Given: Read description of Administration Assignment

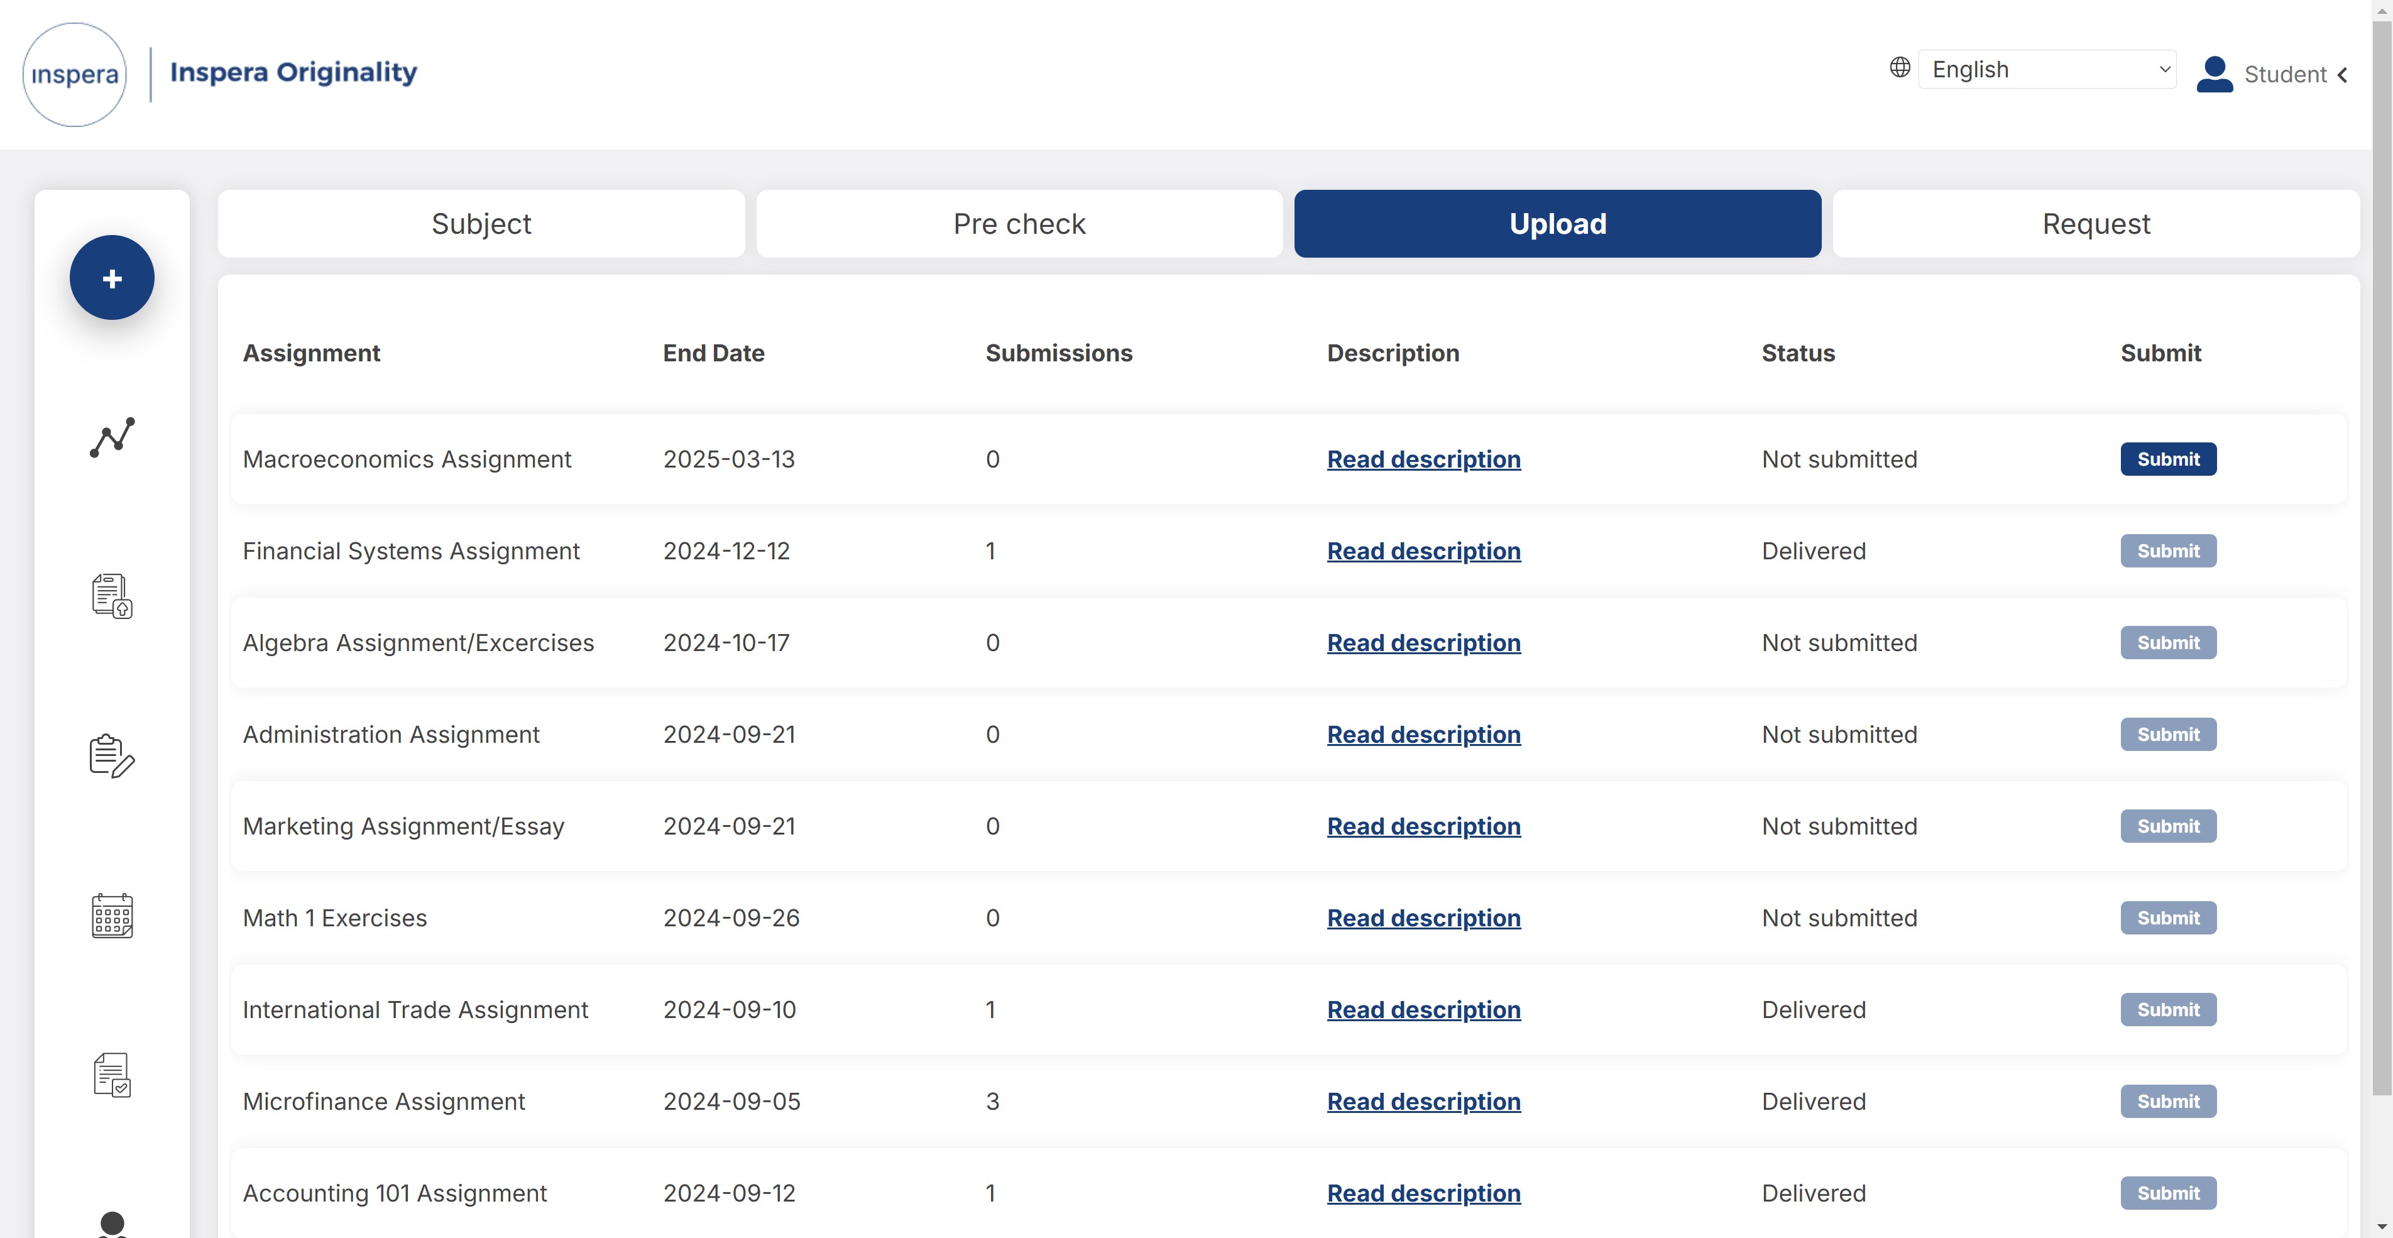Looking at the screenshot, I should point(1423,735).
